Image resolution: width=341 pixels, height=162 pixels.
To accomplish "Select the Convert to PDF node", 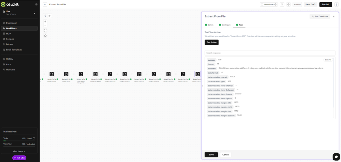I will pyautogui.click(x=66, y=74).
